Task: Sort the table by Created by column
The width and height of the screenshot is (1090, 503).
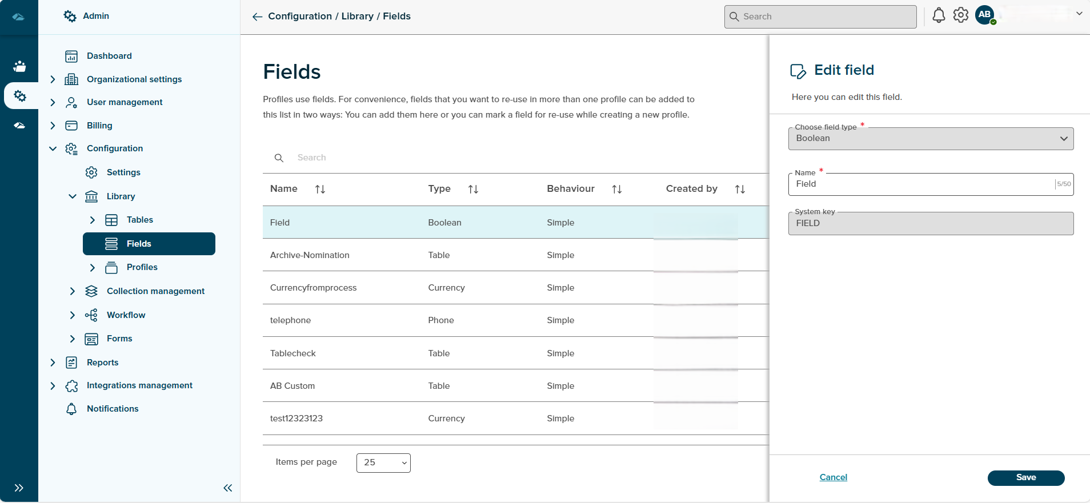Action: point(740,189)
